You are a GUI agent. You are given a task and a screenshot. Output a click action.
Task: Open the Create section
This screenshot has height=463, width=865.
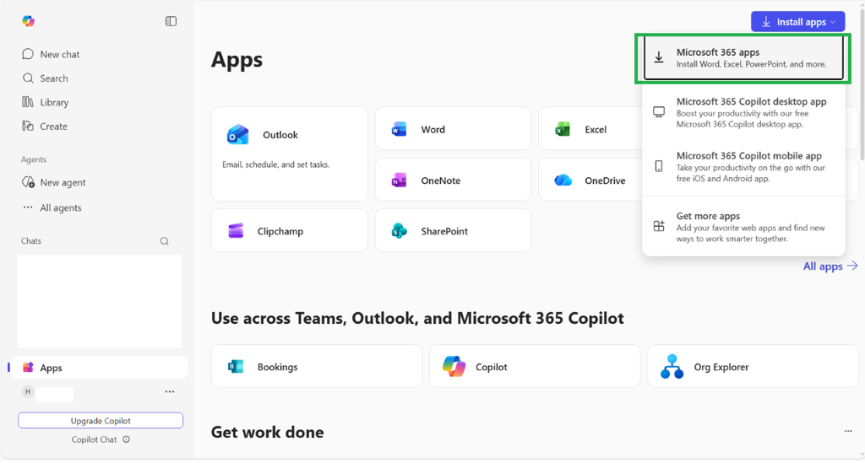coord(45,126)
